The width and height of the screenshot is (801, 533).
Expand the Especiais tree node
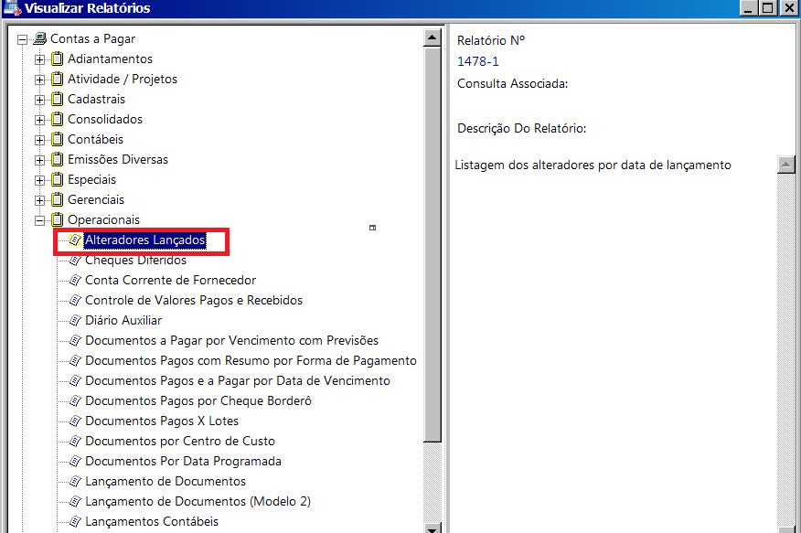coord(40,180)
